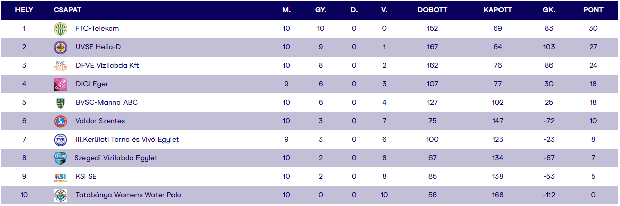Click the DOBOTT column header
This screenshot has height=206, width=620.
point(433,10)
